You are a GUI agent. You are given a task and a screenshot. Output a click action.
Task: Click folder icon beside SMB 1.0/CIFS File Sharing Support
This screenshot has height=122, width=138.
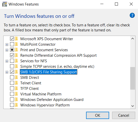[16, 72]
